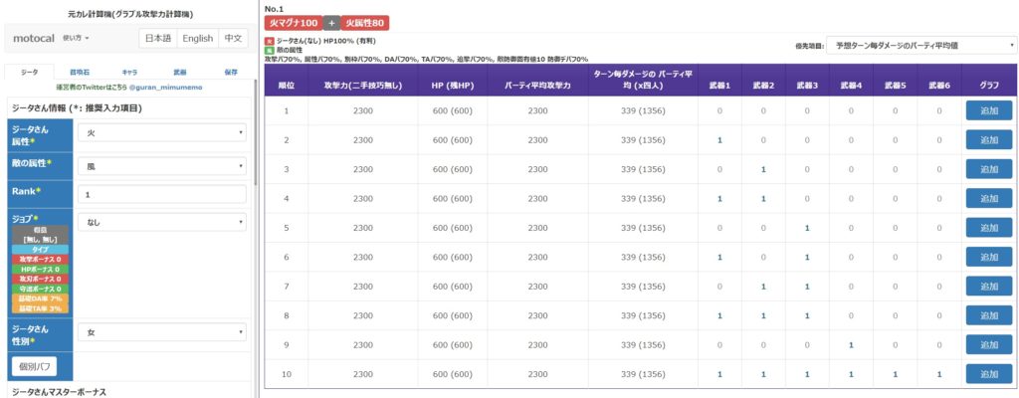Image resolution: width=1019 pixels, height=398 pixels.
Task: Open the ジータさん性別 dropdown showing 女
Action: 161,332
